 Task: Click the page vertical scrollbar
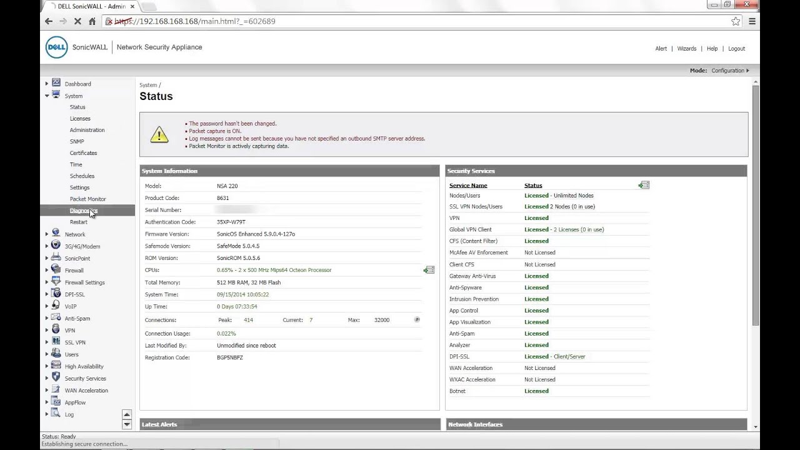tap(756, 206)
